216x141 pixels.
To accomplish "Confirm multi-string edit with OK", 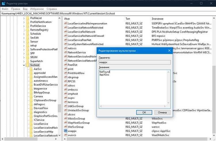I will (x=144, y=112).
